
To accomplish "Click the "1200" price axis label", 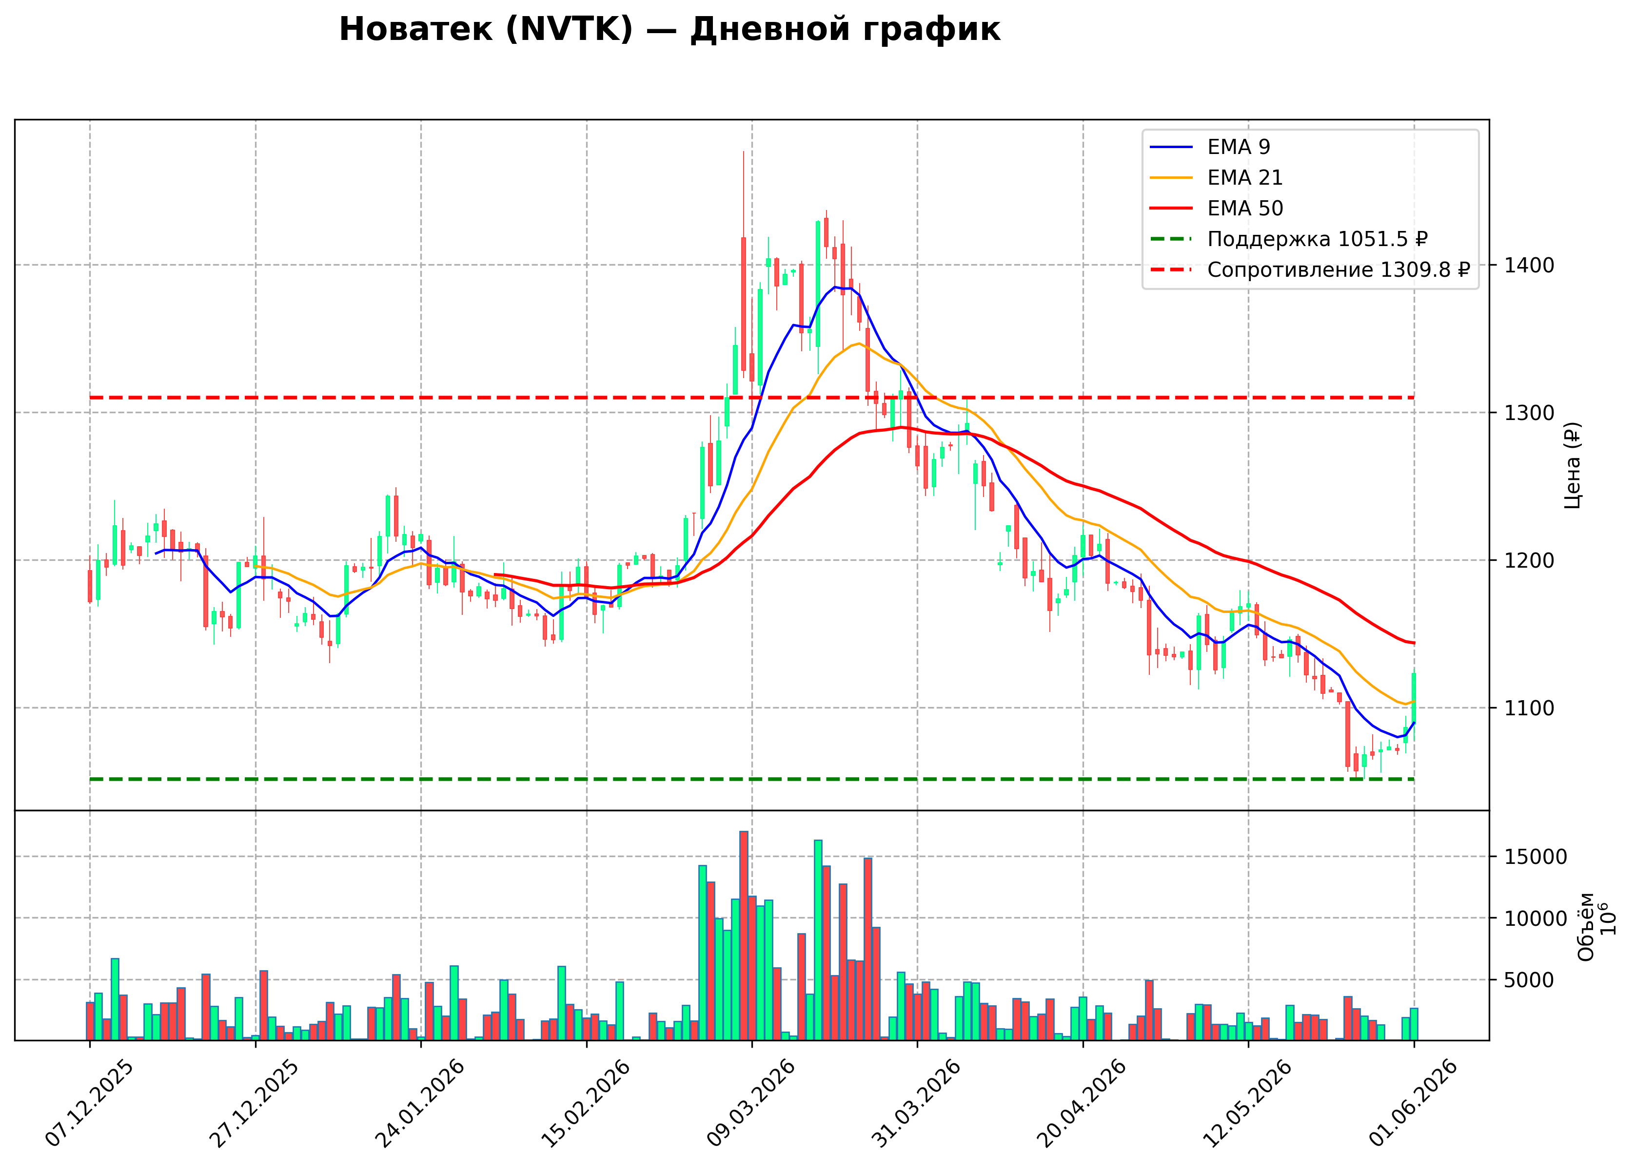I will pyautogui.click(x=1529, y=561).
